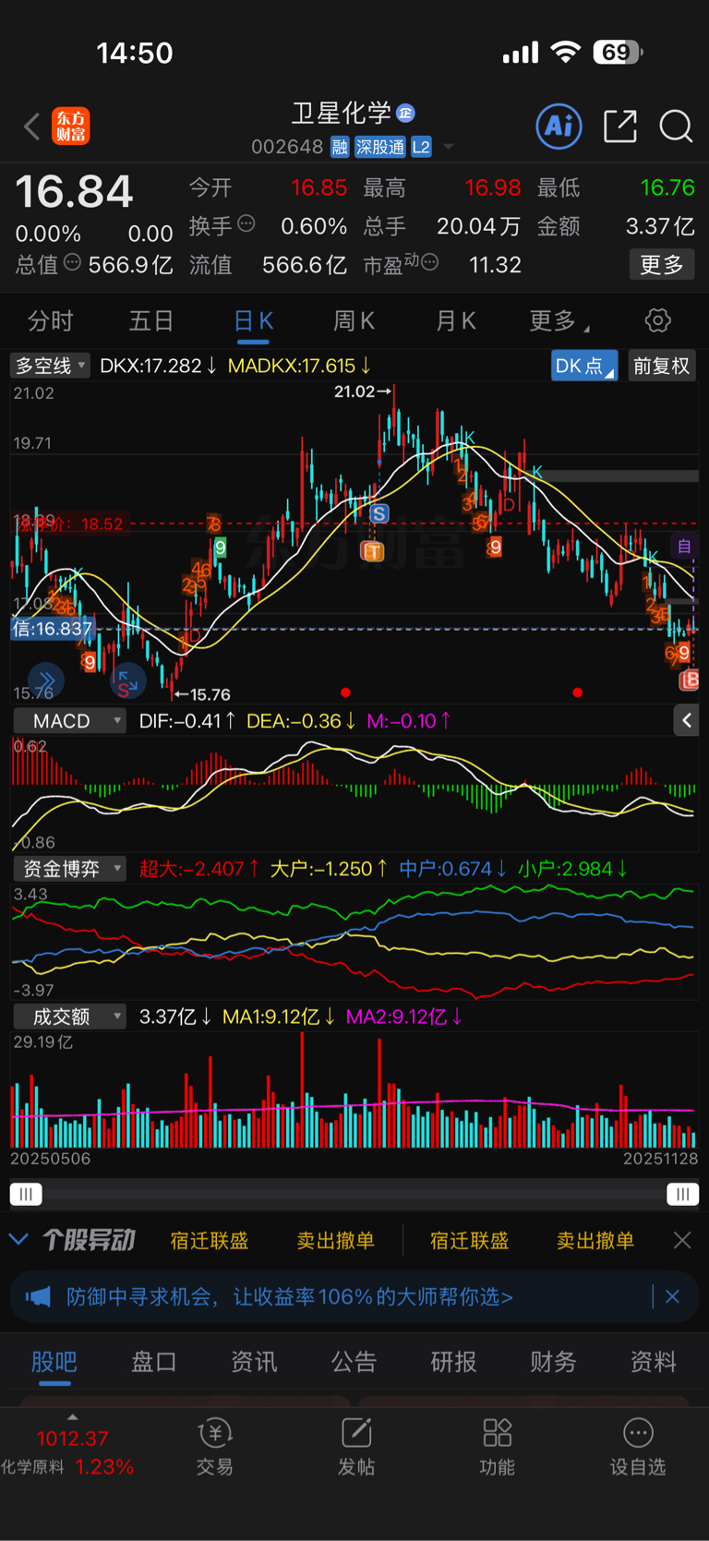Toggle 前复权 price adjustment
This screenshot has height=1541, width=709.
tap(662, 366)
